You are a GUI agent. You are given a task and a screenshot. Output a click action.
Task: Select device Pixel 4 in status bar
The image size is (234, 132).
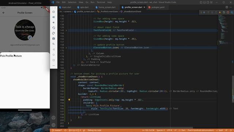[x=201, y=131]
